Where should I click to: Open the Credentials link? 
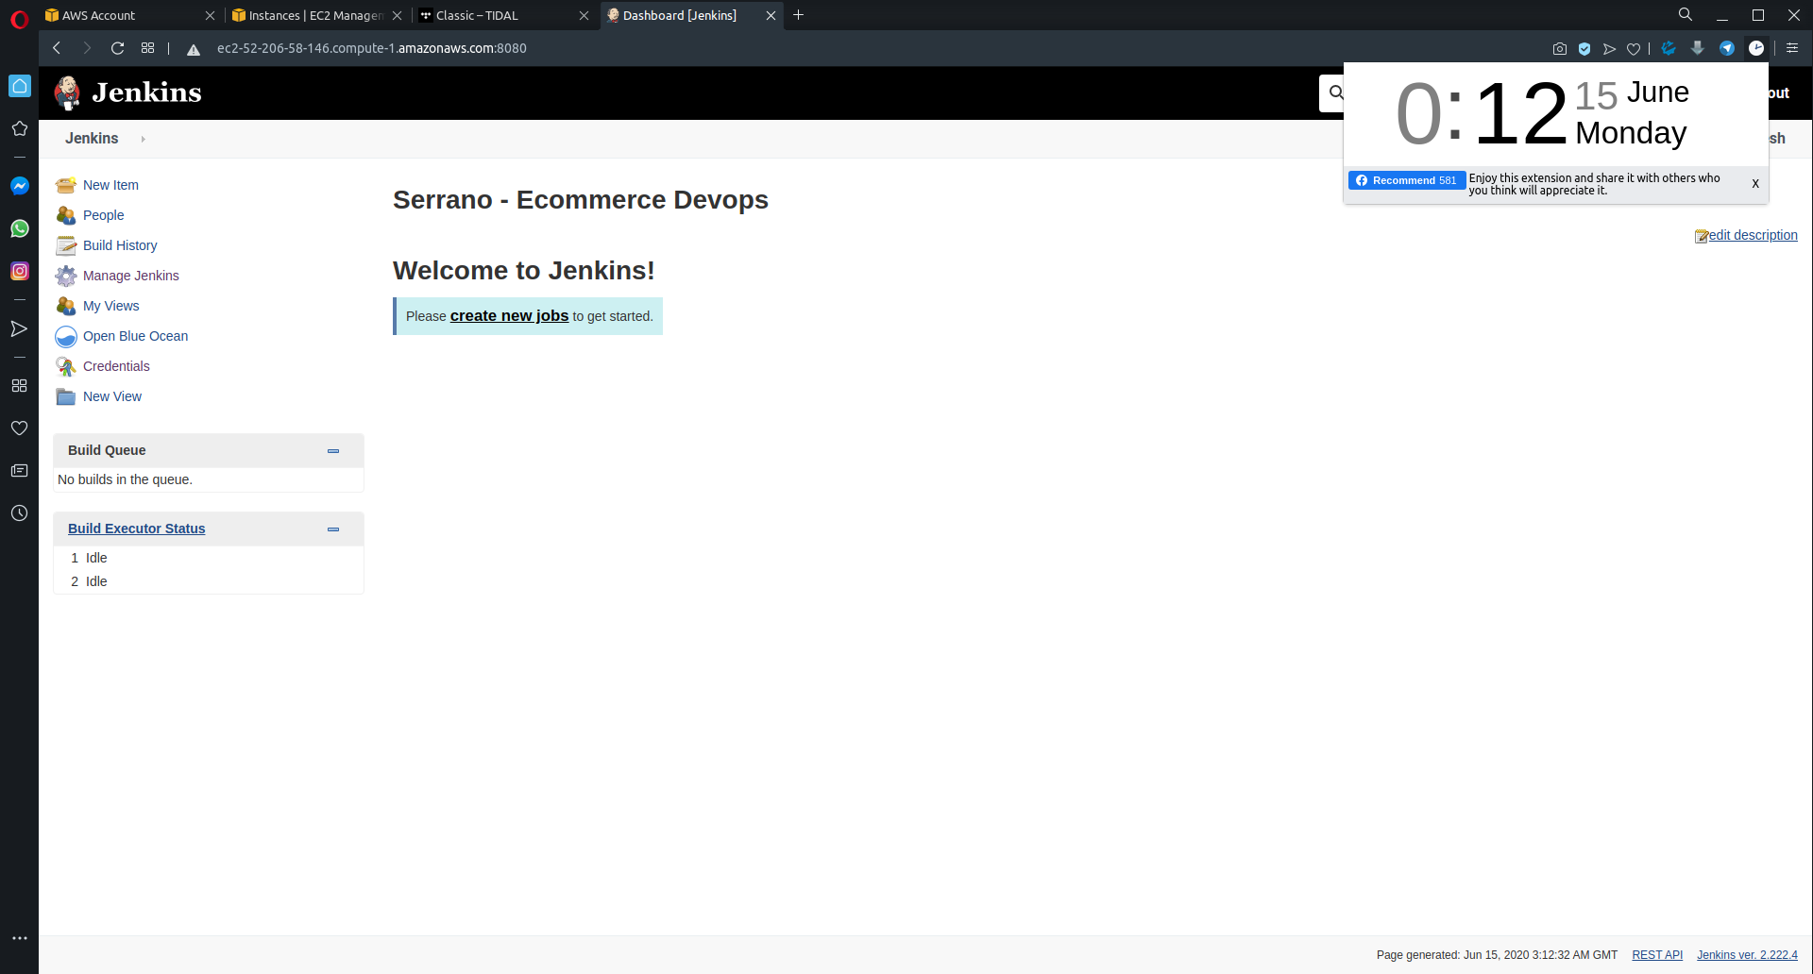(116, 366)
